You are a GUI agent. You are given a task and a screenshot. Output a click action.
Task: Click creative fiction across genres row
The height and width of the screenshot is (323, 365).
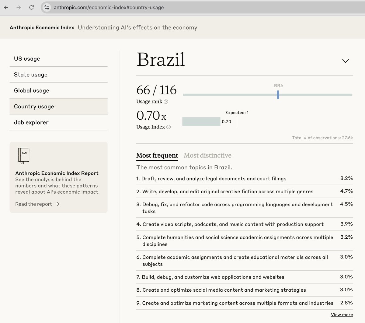(245, 191)
